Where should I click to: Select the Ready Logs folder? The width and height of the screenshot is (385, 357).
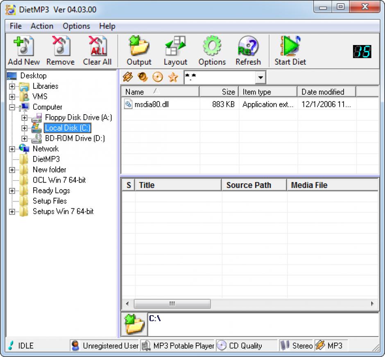pyautogui.click(x=51, y=190)
